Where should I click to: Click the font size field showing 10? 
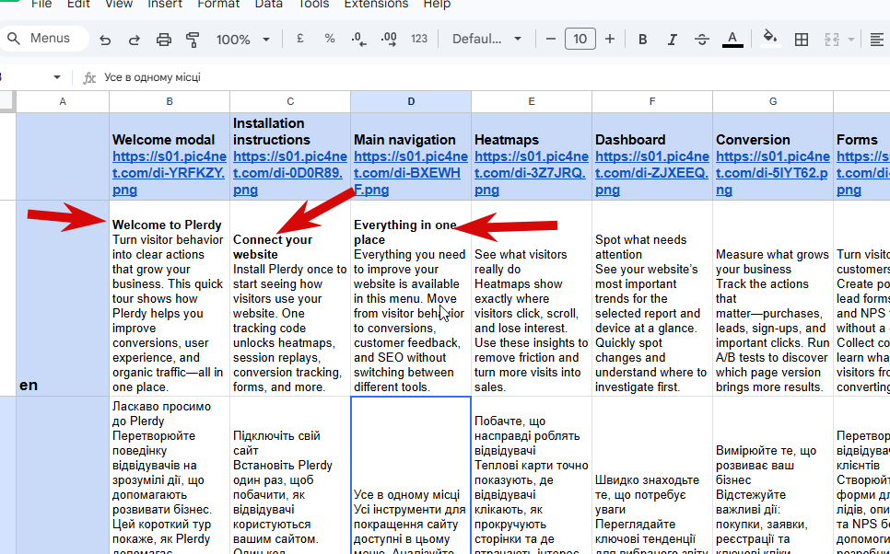click(580, 39)
